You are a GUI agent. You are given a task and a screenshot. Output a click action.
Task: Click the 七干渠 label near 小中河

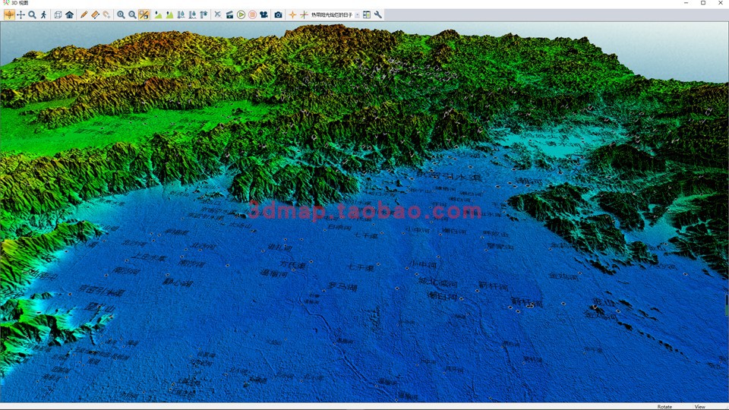(361, 267)
